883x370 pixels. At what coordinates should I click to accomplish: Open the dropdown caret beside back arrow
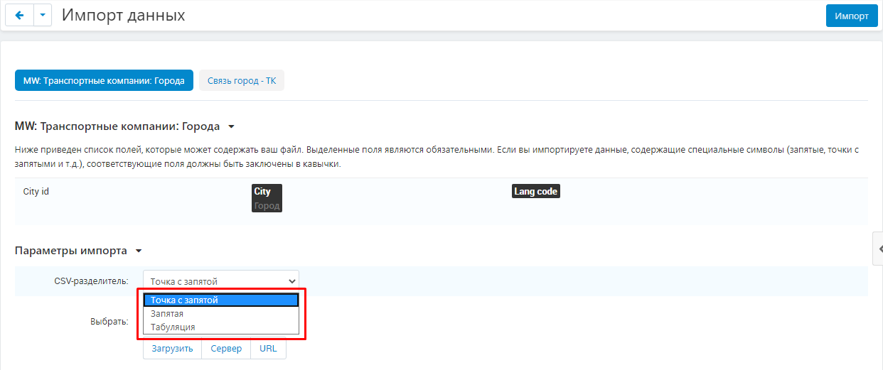click(x=43, y=16)
